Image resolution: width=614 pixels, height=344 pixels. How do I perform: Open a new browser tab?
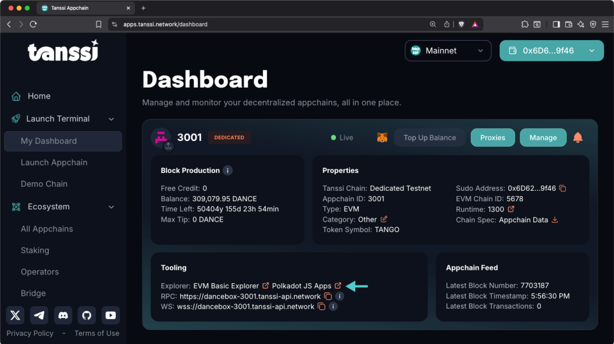[x=143, y=8]
